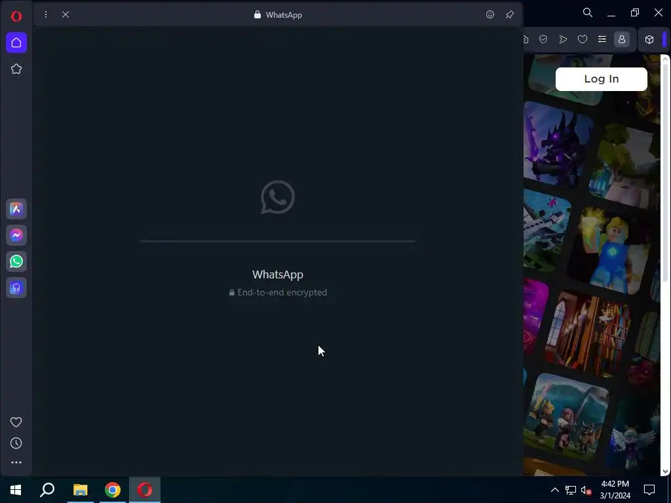Click the purple dragon game thumbnail
Screen dimensions: 671x503
tap(558, 145)
